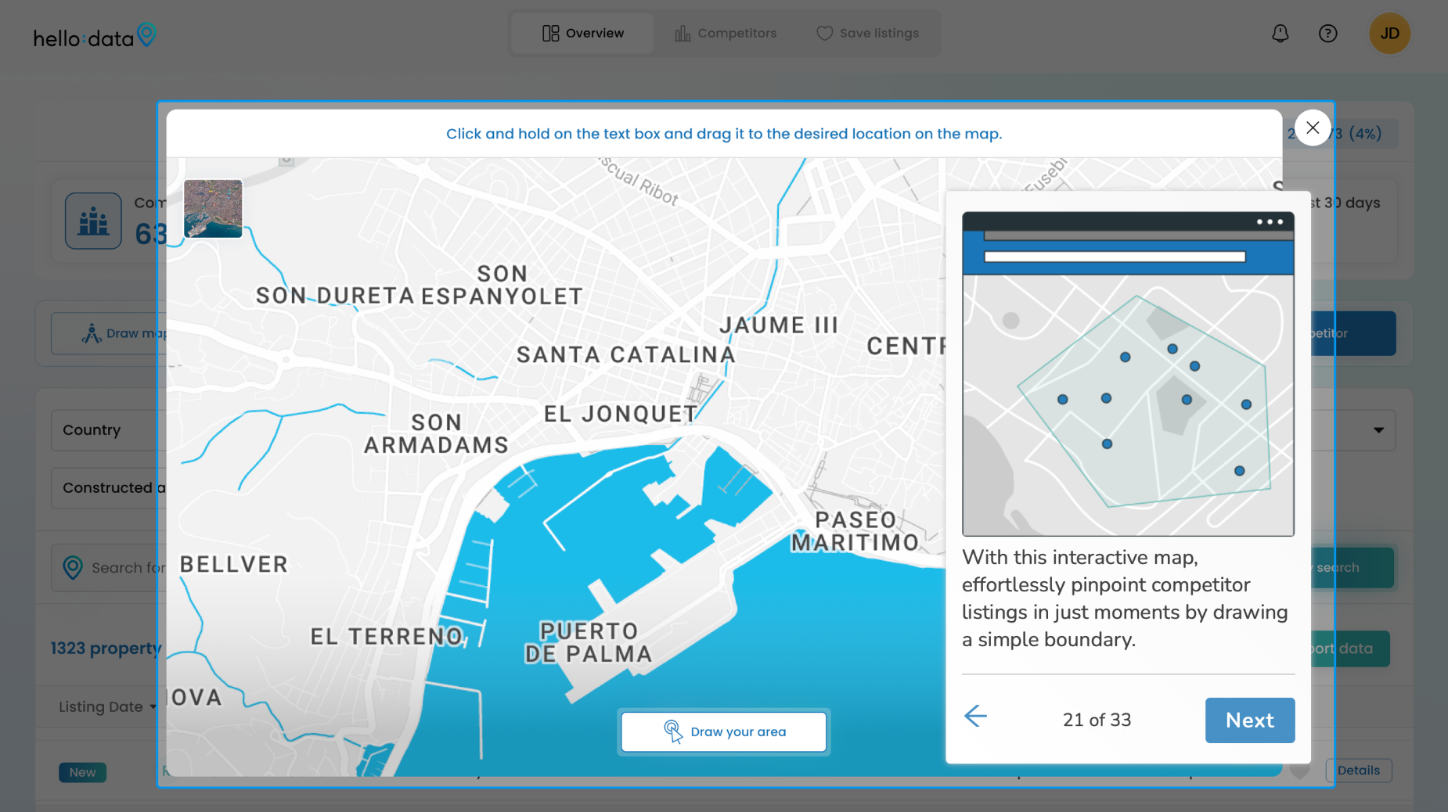The image size is (1448, 812).
Task: Click the El Jonquet map label
Action: pos(621,414)
